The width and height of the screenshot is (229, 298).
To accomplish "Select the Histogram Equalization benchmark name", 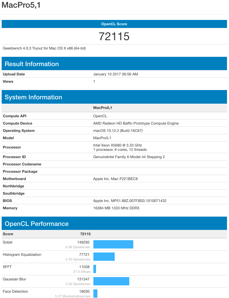I will click(x=22, y=255).
